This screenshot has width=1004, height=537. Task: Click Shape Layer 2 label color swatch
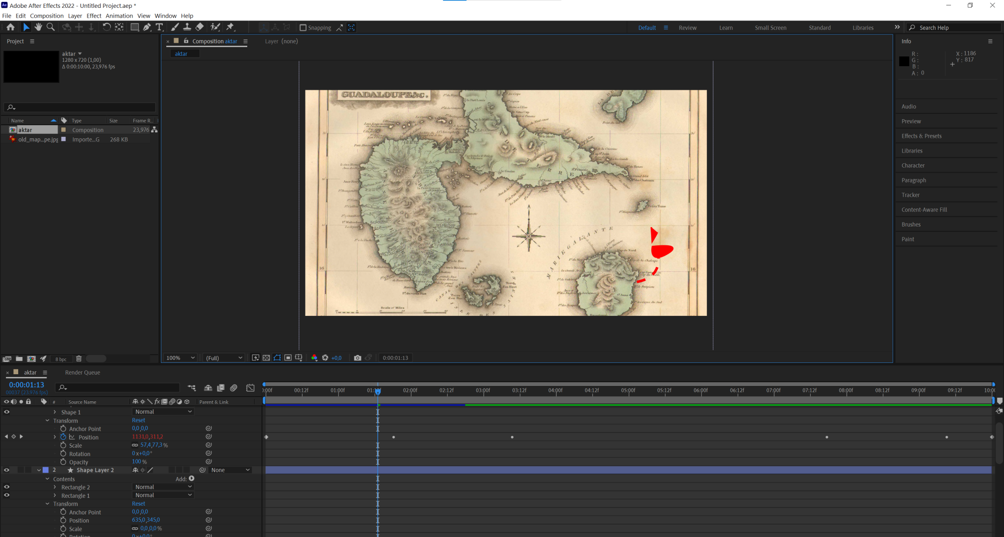(x=46, y=470)
